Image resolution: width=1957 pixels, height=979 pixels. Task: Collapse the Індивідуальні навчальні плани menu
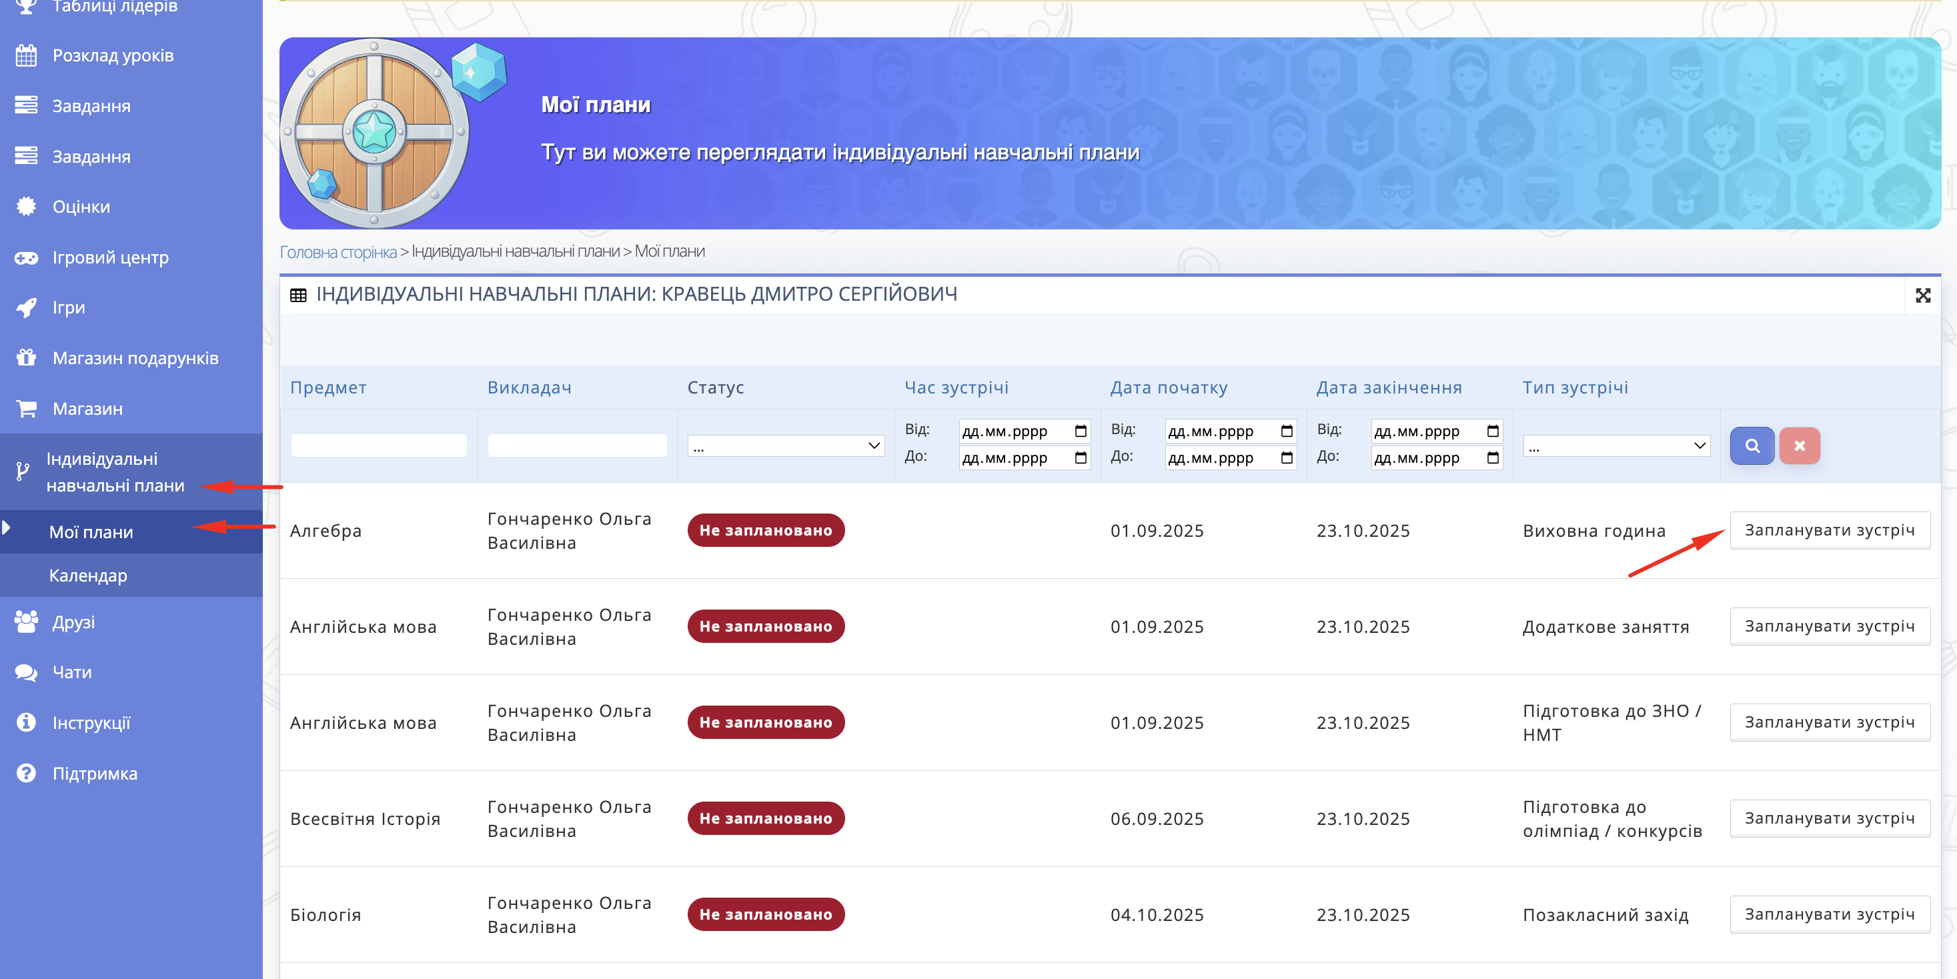point(115,471)
